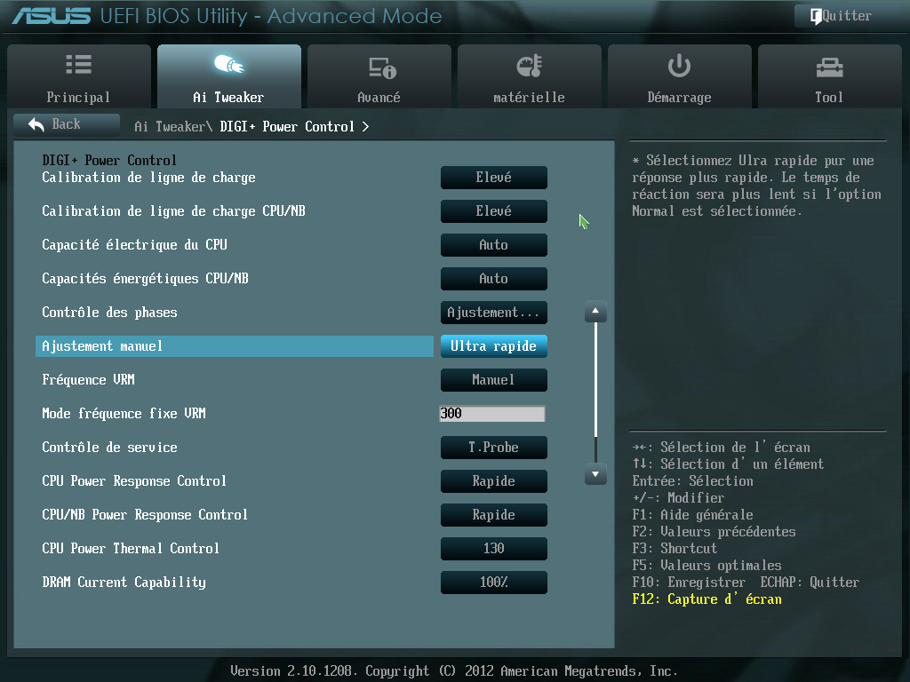
Task: Click the F5: Valeurs optimales hint
Action: [706, 566]
